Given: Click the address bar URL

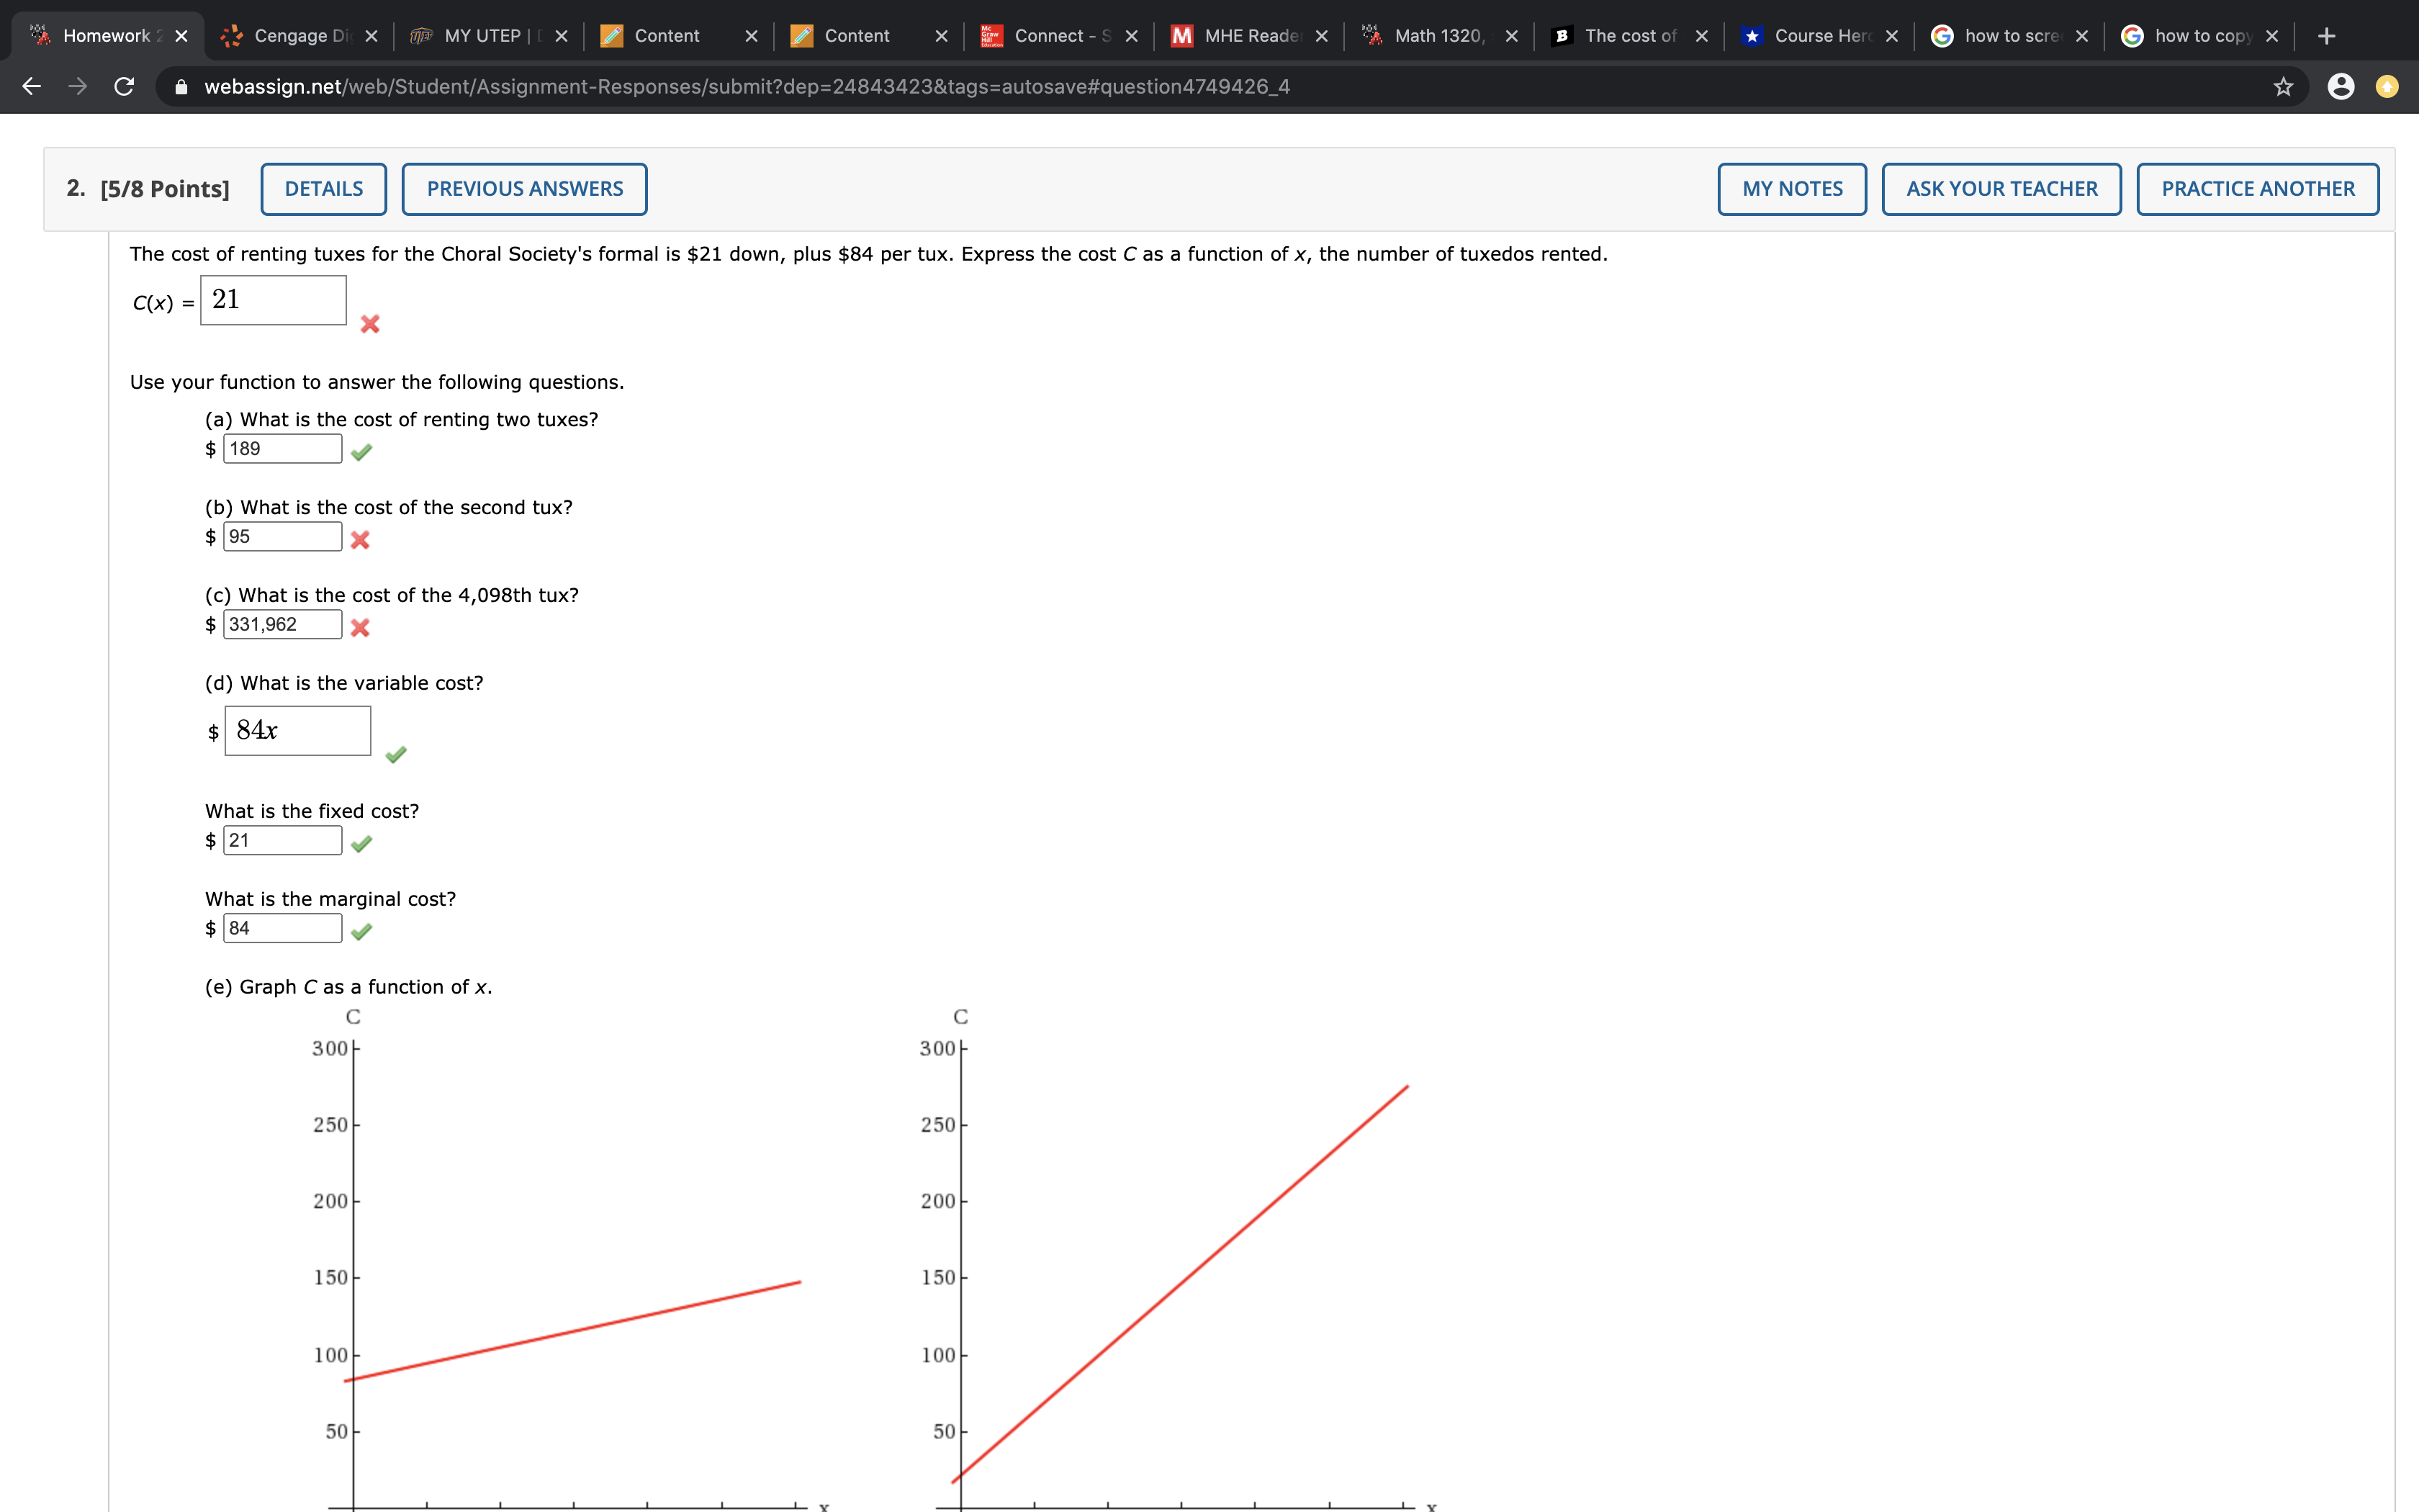Looking at the screenshot, I should click(746, 87).
